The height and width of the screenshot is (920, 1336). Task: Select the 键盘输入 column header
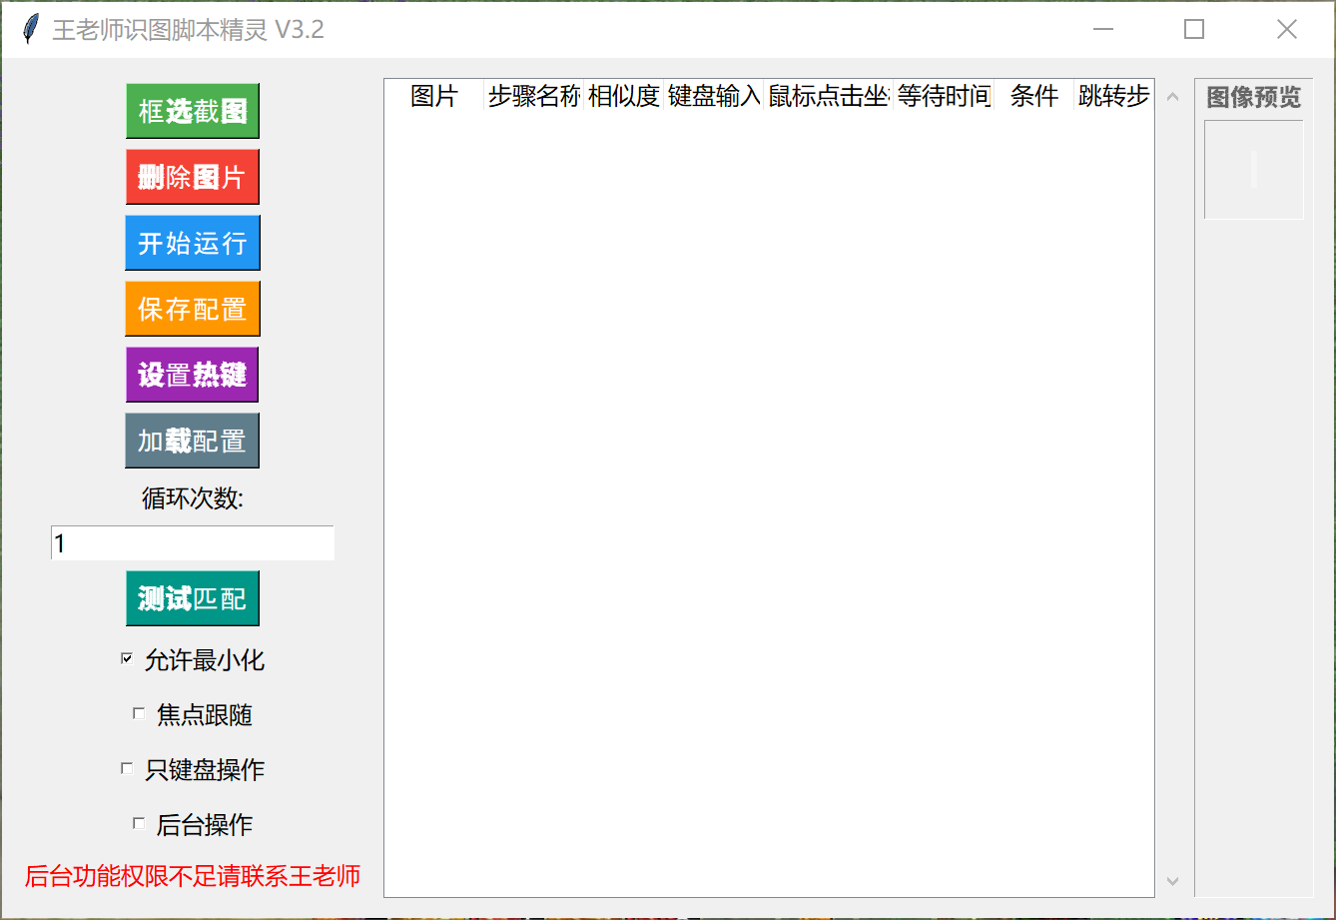tap(714, 96)
